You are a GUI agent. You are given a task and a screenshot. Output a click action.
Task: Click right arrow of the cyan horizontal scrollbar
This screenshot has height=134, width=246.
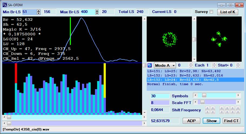(144, 117)
